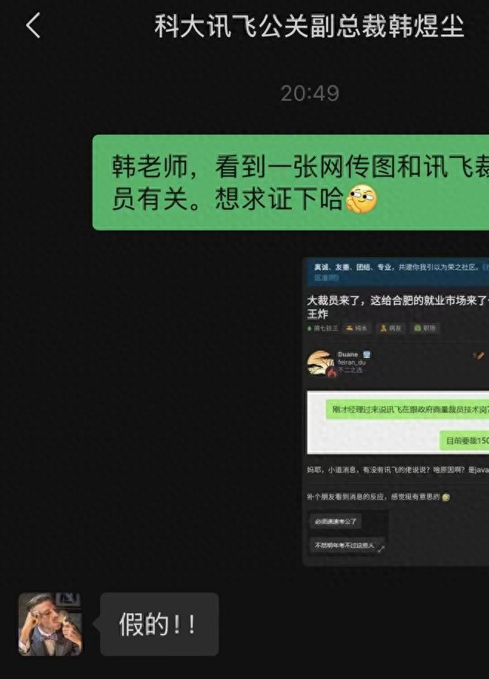Open the contact's avatar with bow tie
The image size is (489, 679).
pyautogui.click(x=50, y=624)
